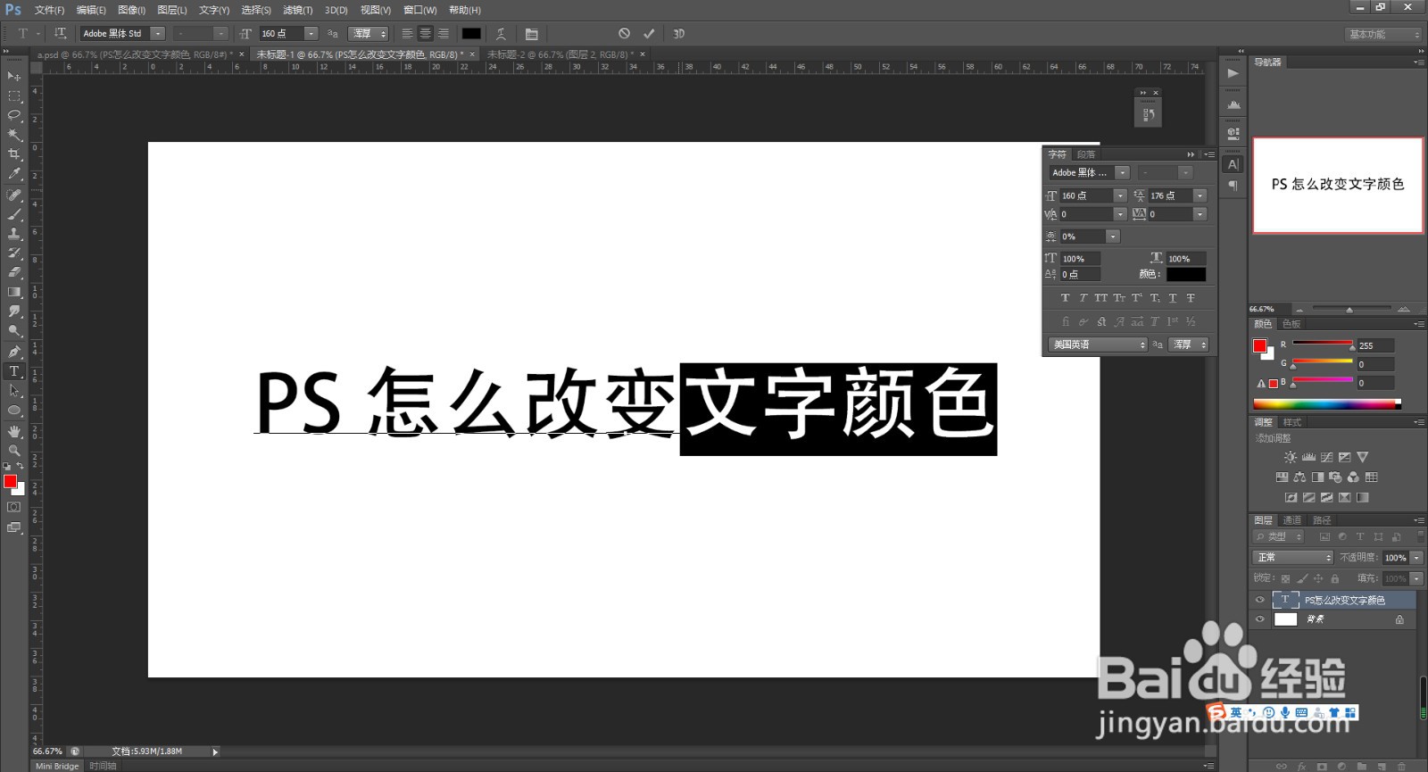Select the Brush tool

tap(14, 214)
